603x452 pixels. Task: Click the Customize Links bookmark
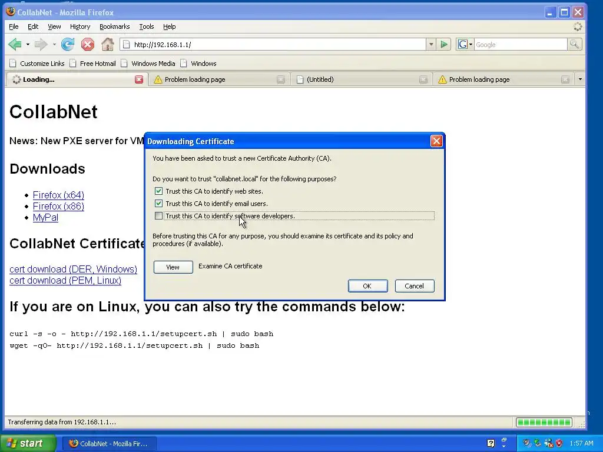tap(37, 64)
